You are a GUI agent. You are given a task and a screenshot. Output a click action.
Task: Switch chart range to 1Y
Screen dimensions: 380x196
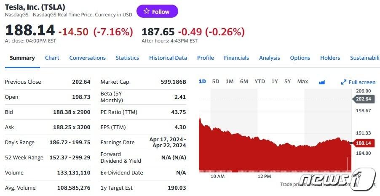click(275, 82)
